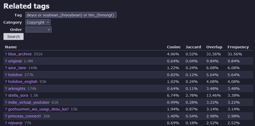
Task: Open the gochuumon_wa_usagi_desu_ka? tag link
Action: (x=39, y=109)
